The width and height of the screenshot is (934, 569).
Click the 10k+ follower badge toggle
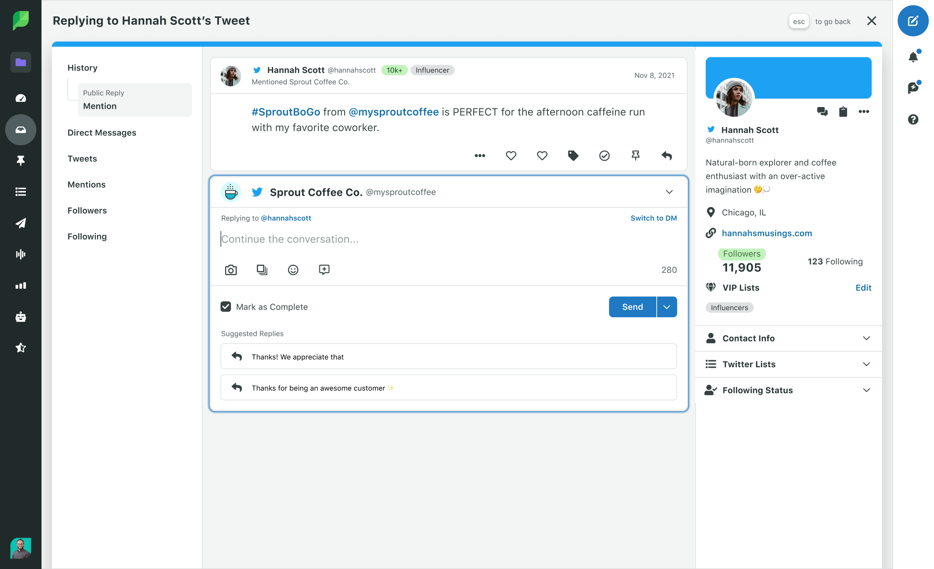[x=394, y=70]
